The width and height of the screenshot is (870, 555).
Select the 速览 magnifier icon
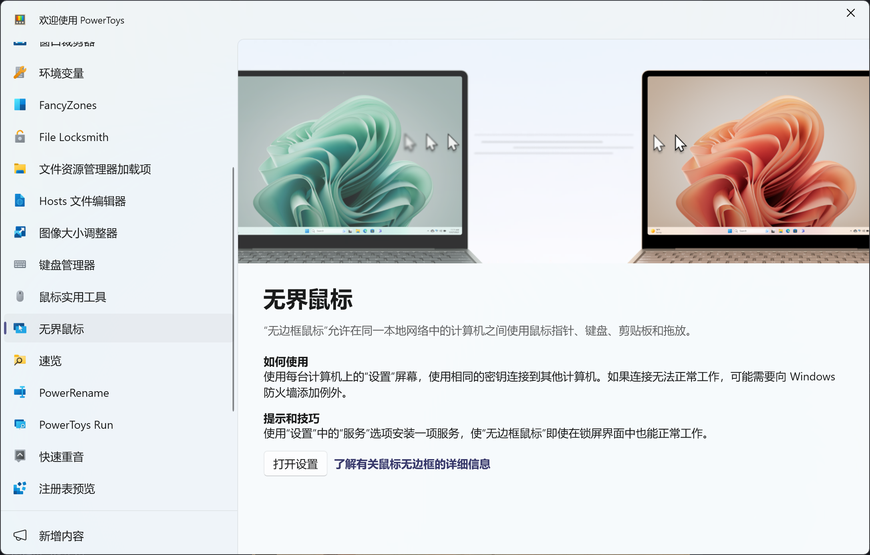(20, 360)
